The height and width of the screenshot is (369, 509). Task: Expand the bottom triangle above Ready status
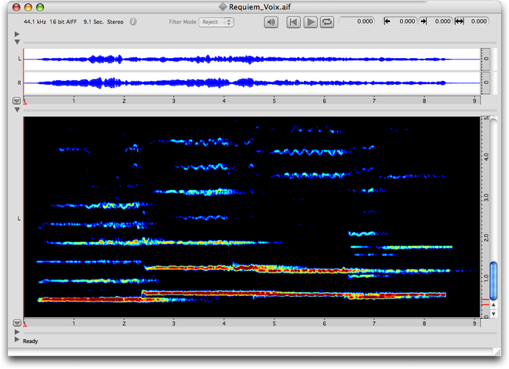pyautogui.click(x=17, y=332)
